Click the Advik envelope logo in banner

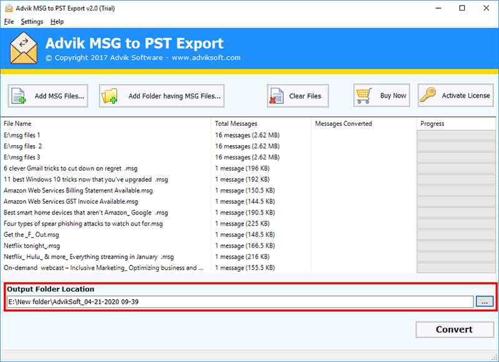24,48
